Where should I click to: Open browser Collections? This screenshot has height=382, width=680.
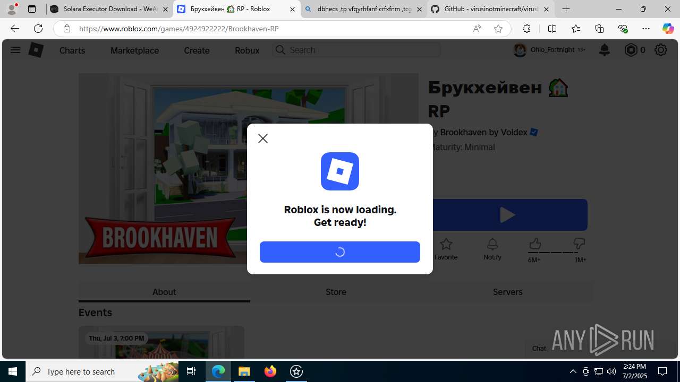click(x=599, y=29)
